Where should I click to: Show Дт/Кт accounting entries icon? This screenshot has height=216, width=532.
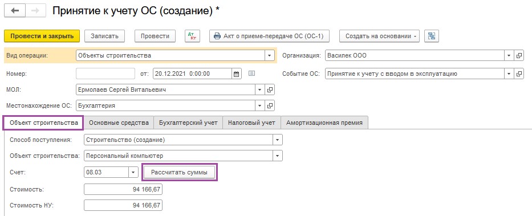point(192,36)
